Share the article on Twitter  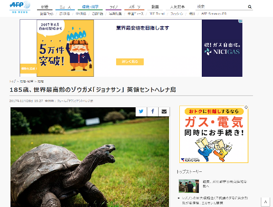tap(141, 111)
